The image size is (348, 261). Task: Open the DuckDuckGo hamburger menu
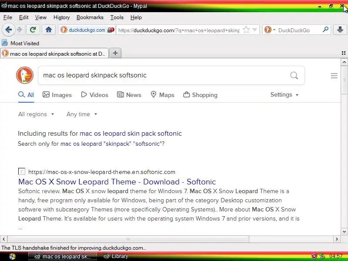[x=334, y=76]
